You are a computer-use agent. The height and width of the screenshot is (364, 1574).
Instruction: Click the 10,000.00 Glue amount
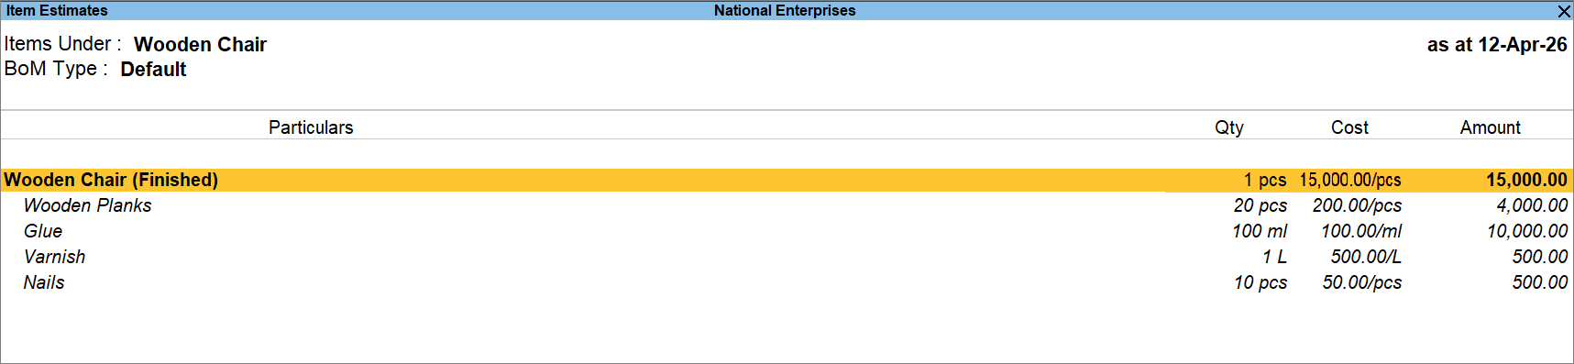coord(1527,231)
